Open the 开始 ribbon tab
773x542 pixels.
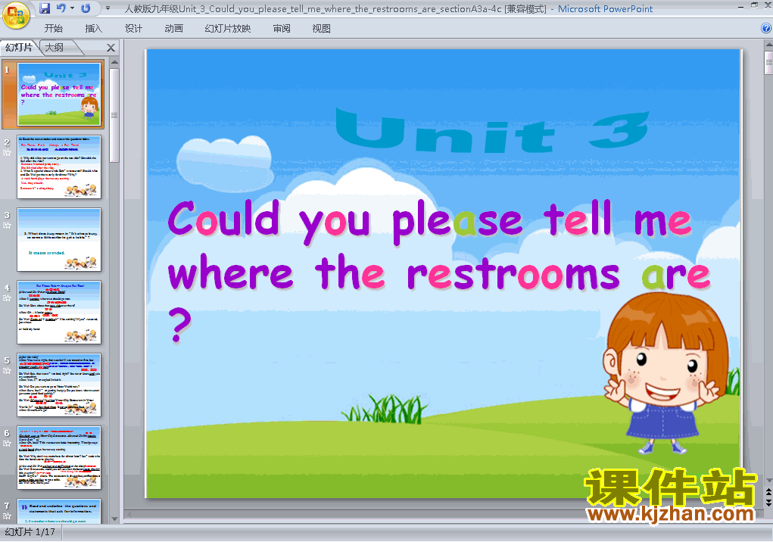coord(53,29)
